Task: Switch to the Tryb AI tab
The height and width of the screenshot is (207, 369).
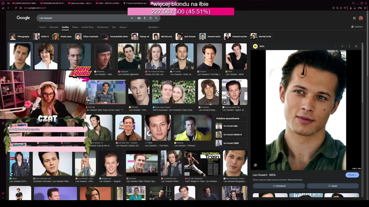Action: [x=42, y=27]
